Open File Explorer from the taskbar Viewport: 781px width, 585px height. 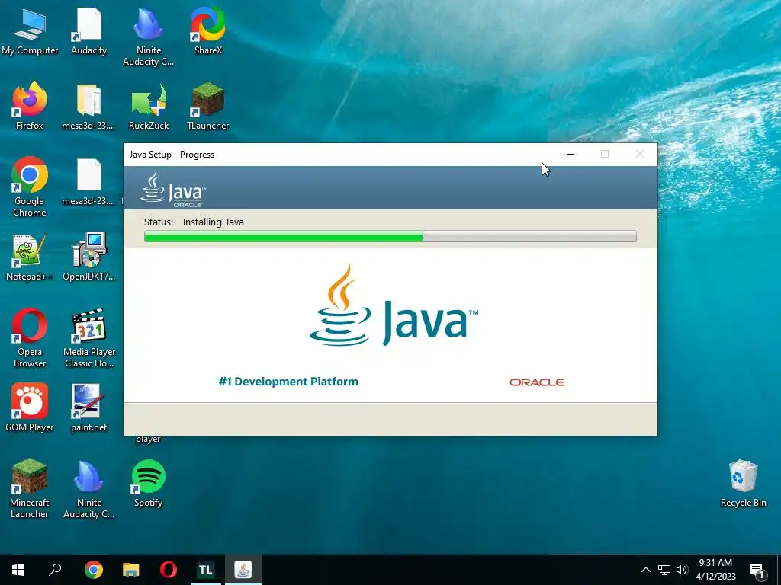[130, 570]
